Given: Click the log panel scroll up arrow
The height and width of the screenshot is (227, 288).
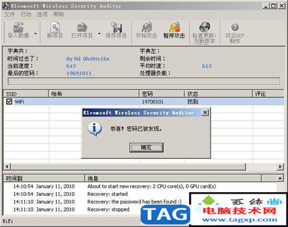Looking at the screenshot, I should coord(280,178).
